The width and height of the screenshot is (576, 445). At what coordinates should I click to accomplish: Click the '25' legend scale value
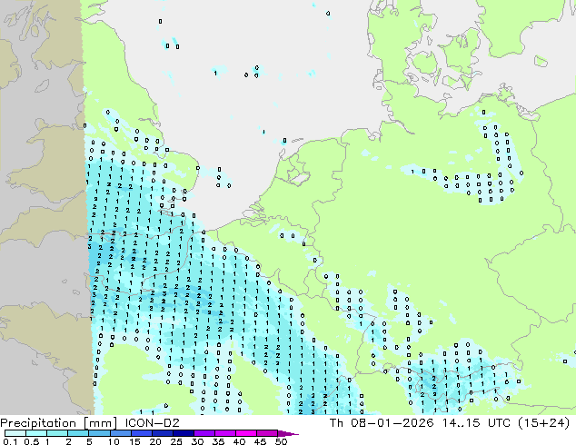tap(176, 441)
